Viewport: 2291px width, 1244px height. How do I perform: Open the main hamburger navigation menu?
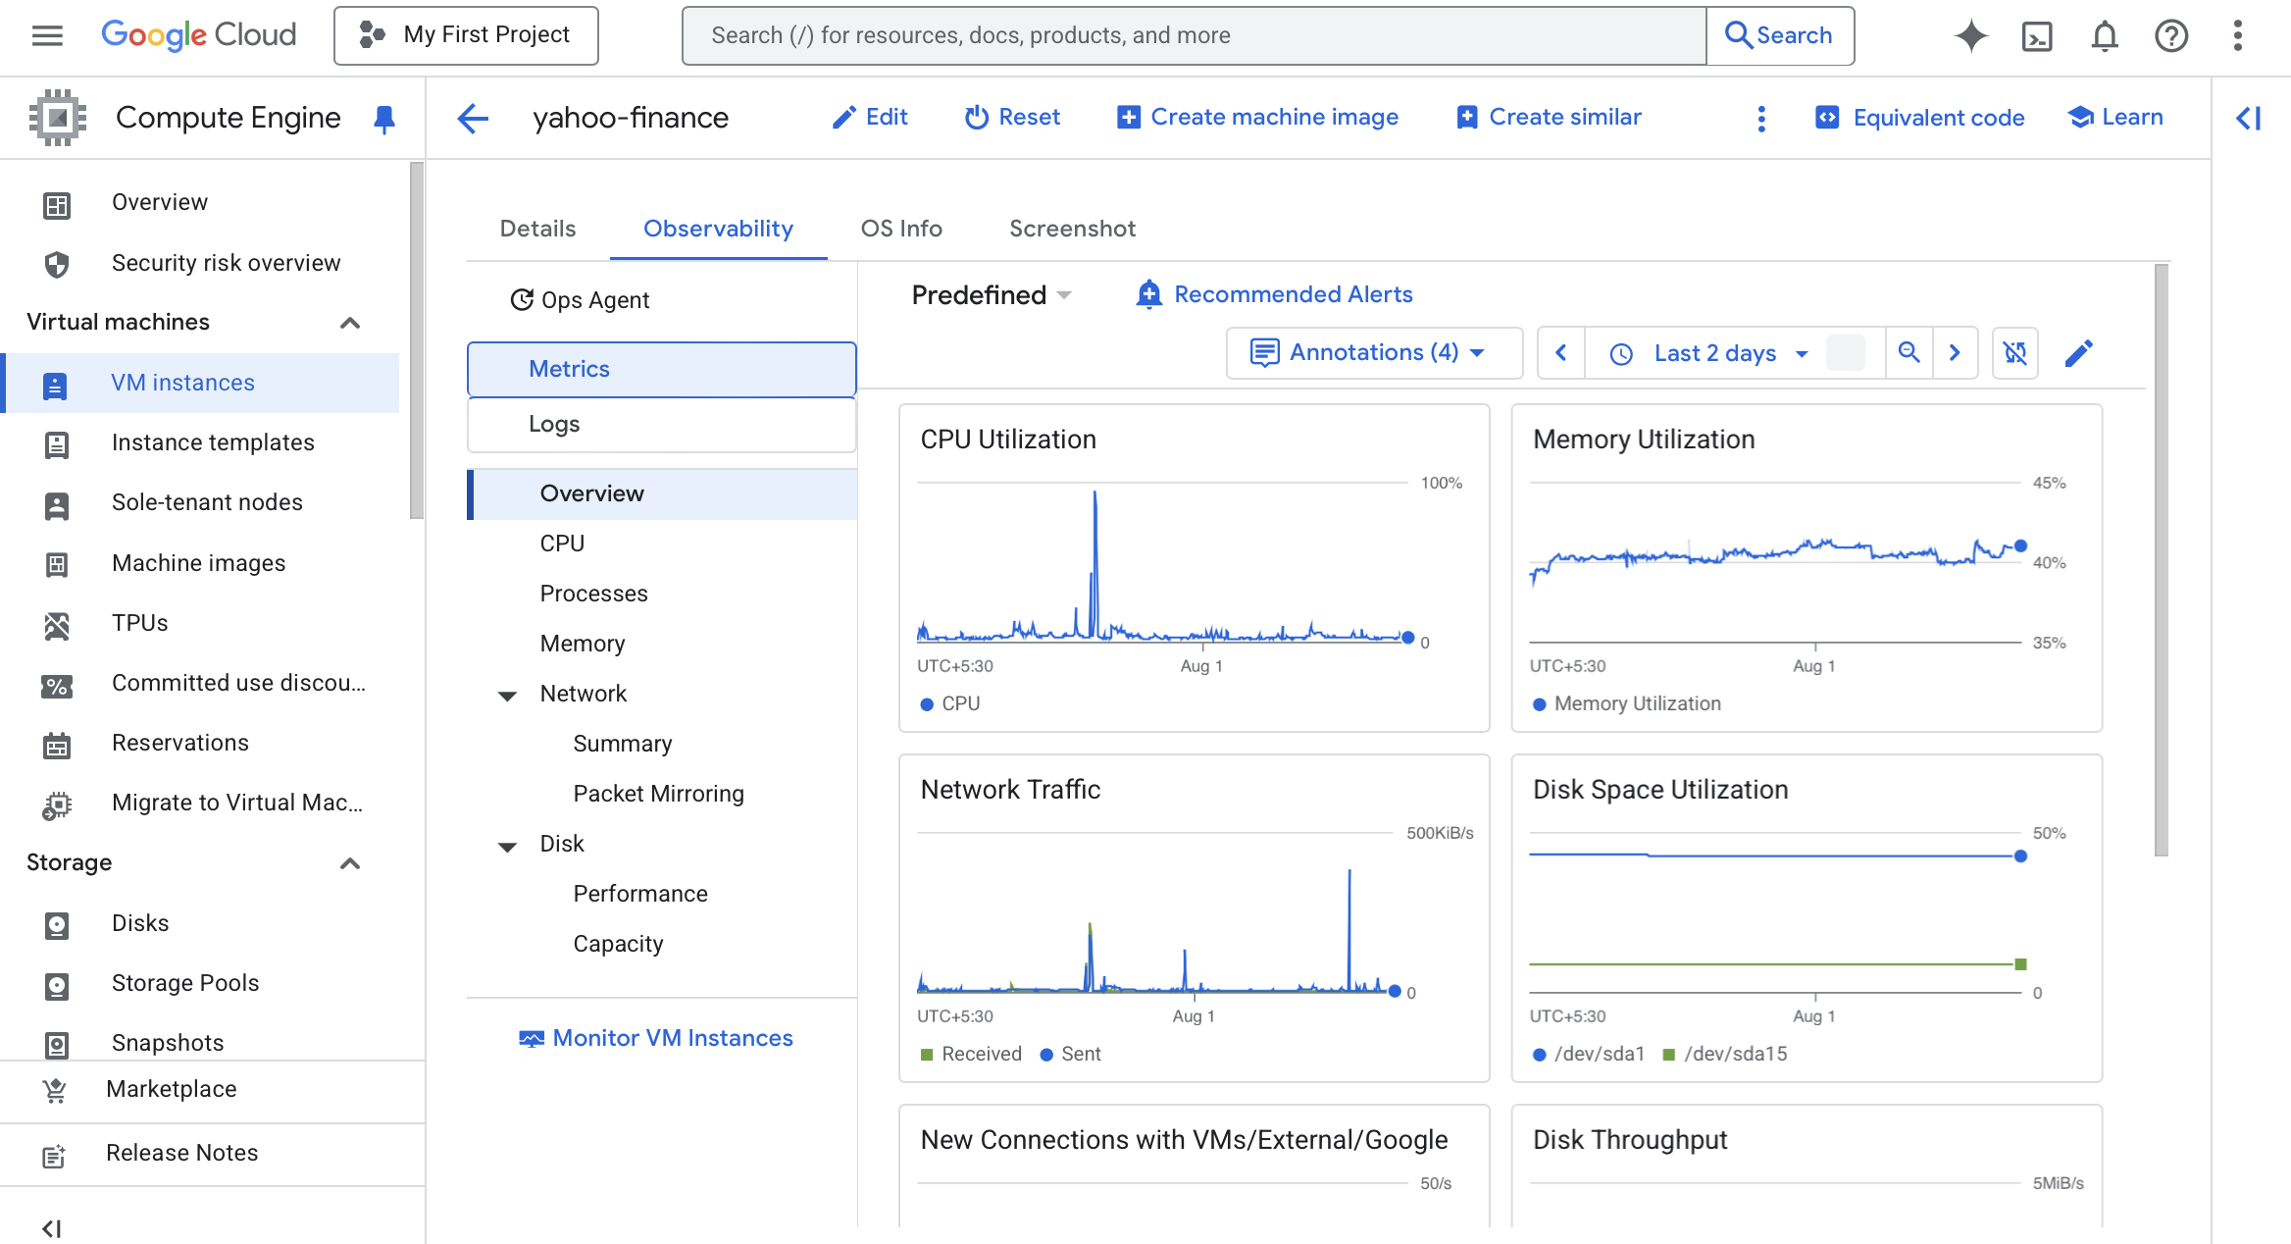(47, 36)
